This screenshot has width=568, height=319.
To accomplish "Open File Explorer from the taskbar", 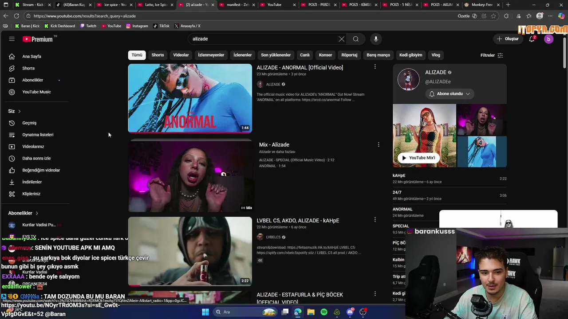I will [311, 312].
